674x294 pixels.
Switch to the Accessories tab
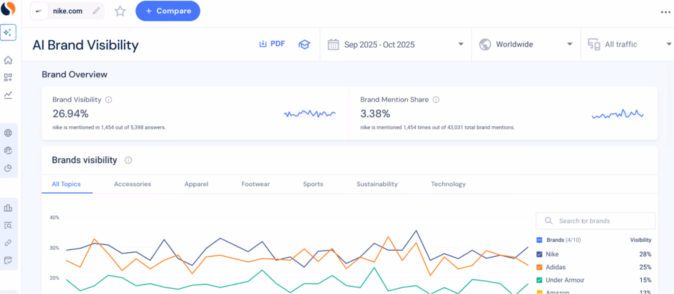pos(133,184)
